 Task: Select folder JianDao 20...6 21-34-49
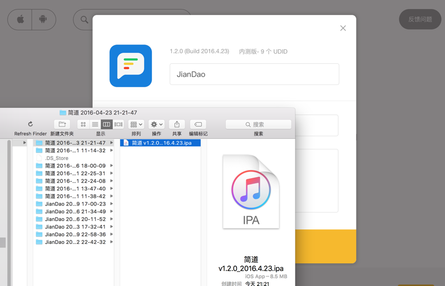73,212
